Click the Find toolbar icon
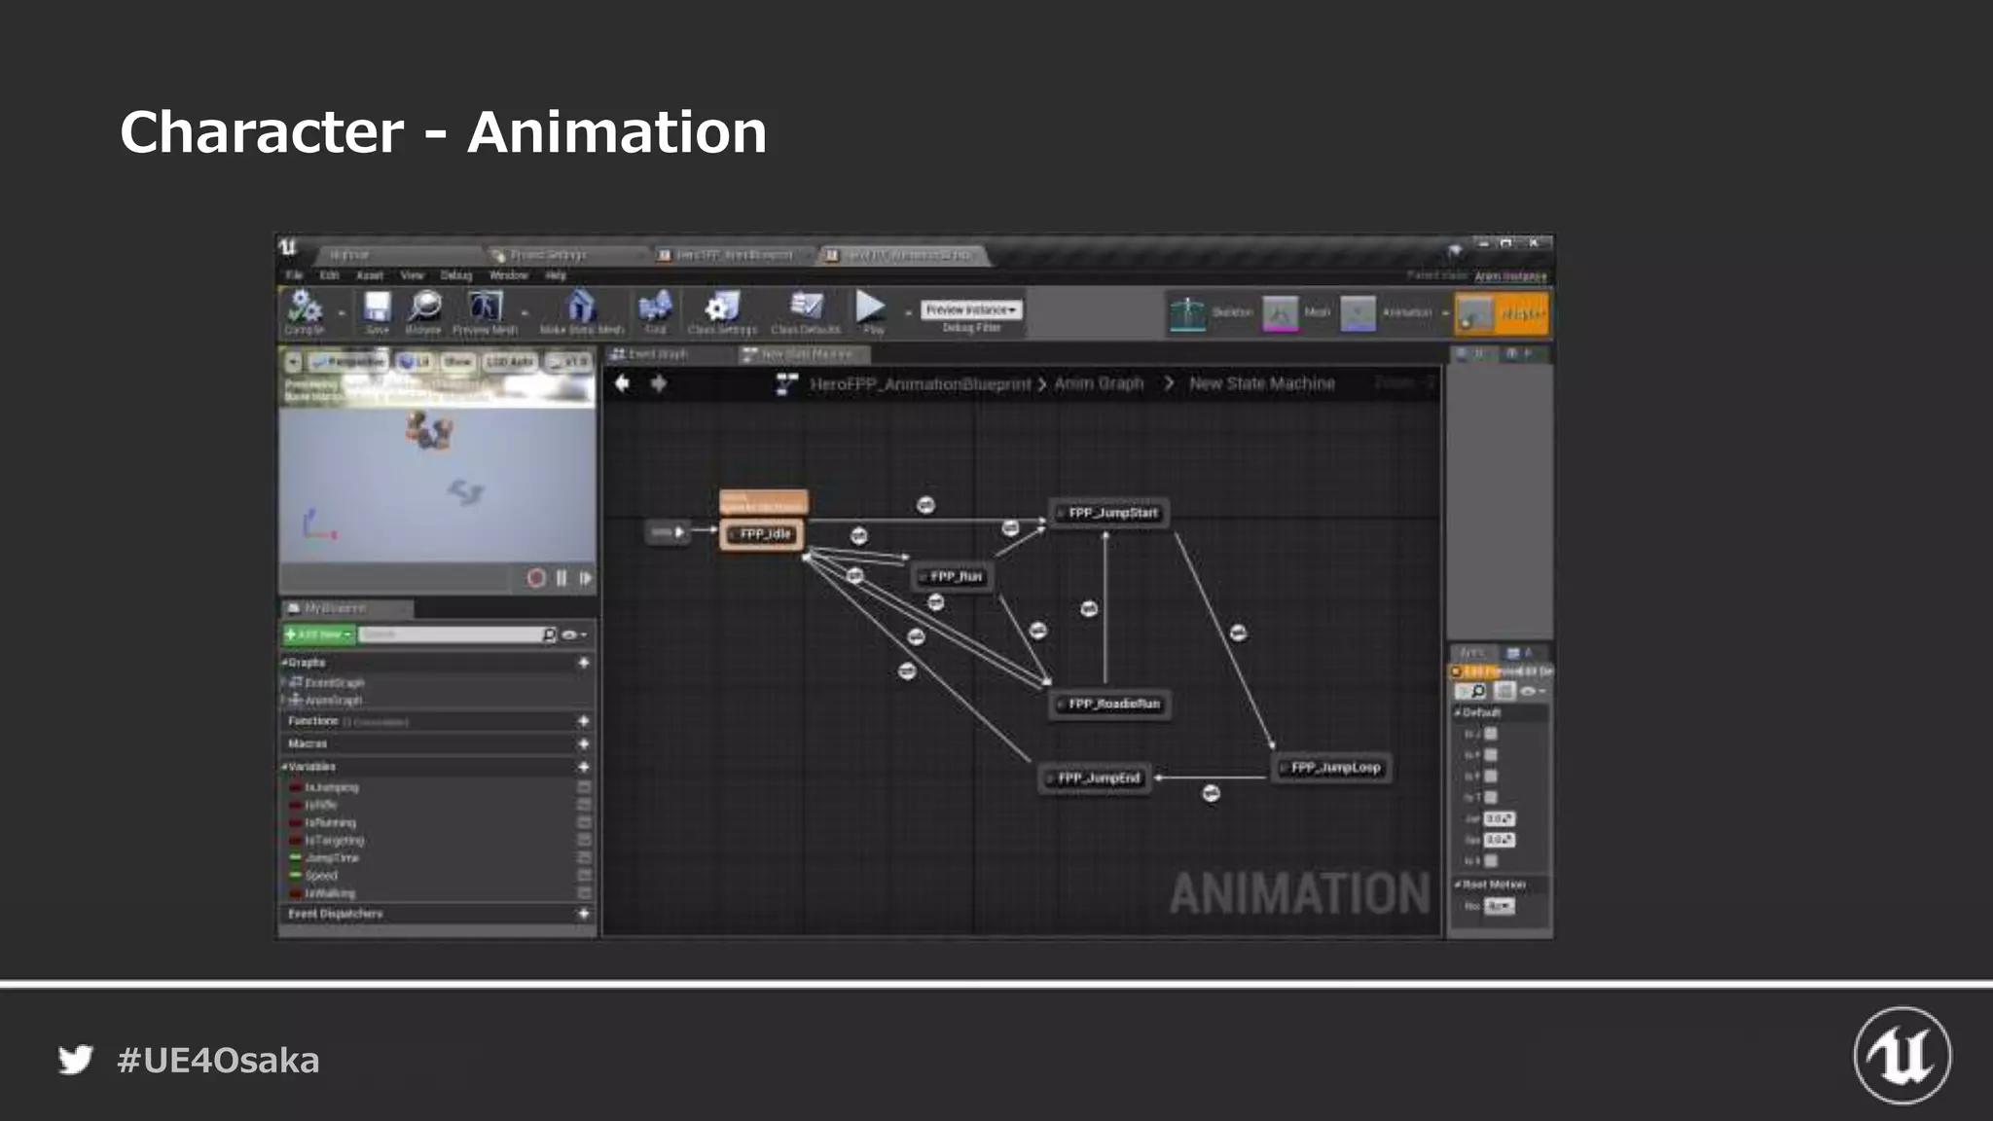This screenshot has height=1121, width=1993. 655,306
